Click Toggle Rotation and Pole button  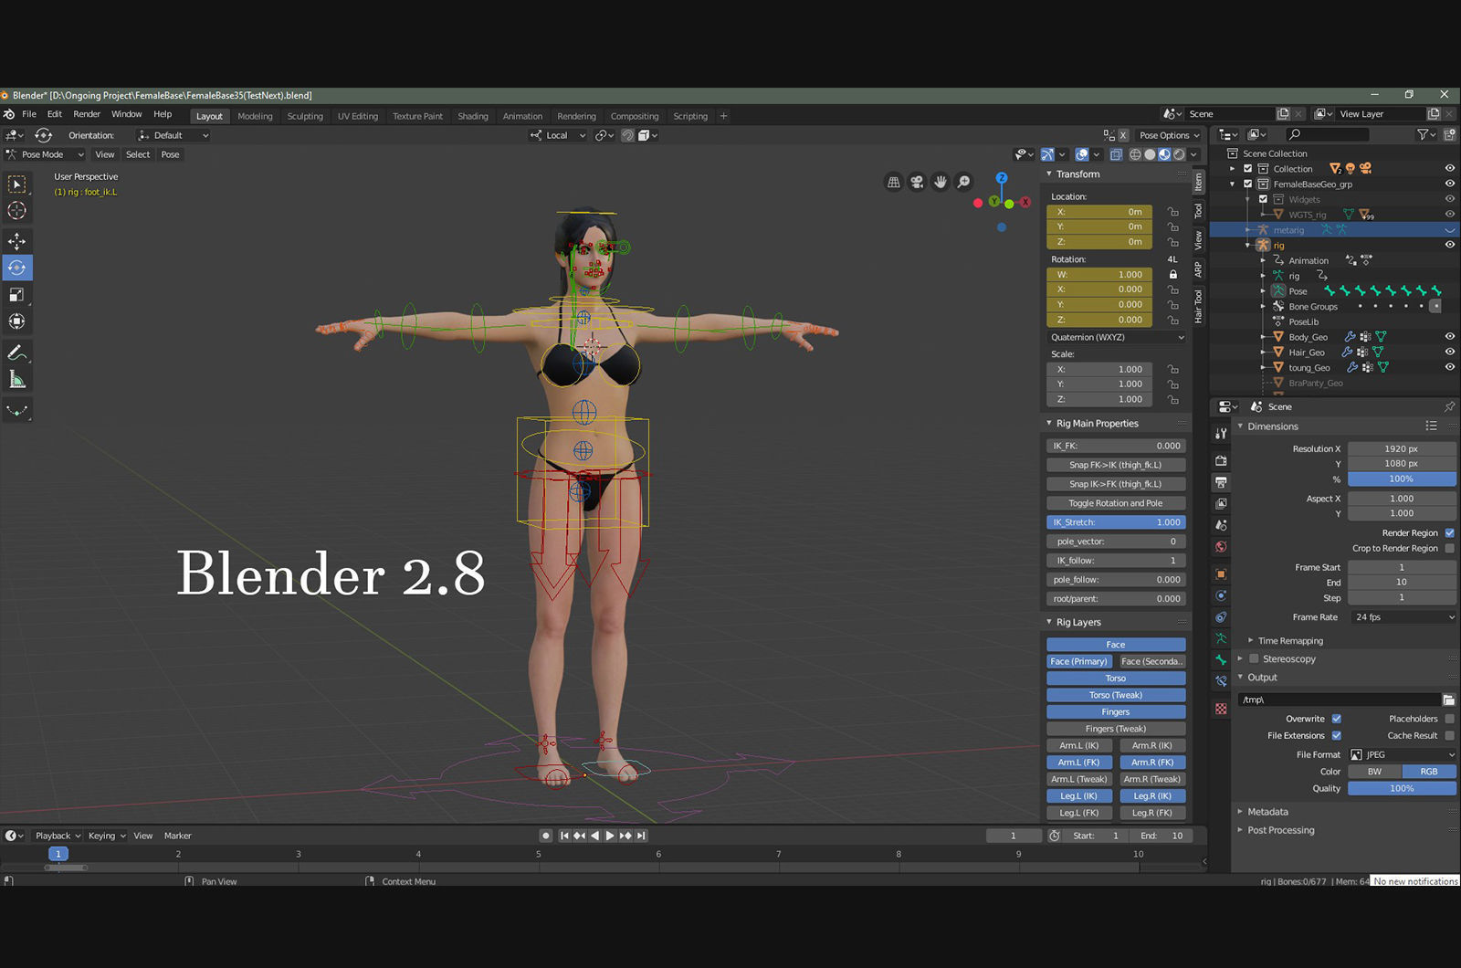click(1116, 503)
